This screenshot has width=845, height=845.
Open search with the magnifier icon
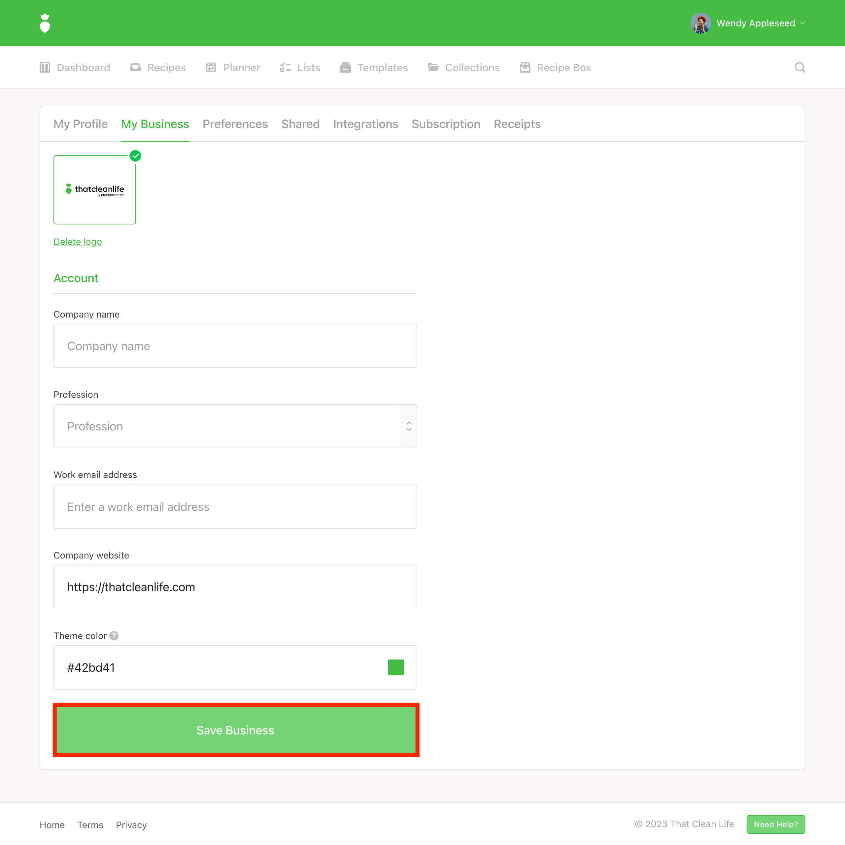tap(799, 67)
